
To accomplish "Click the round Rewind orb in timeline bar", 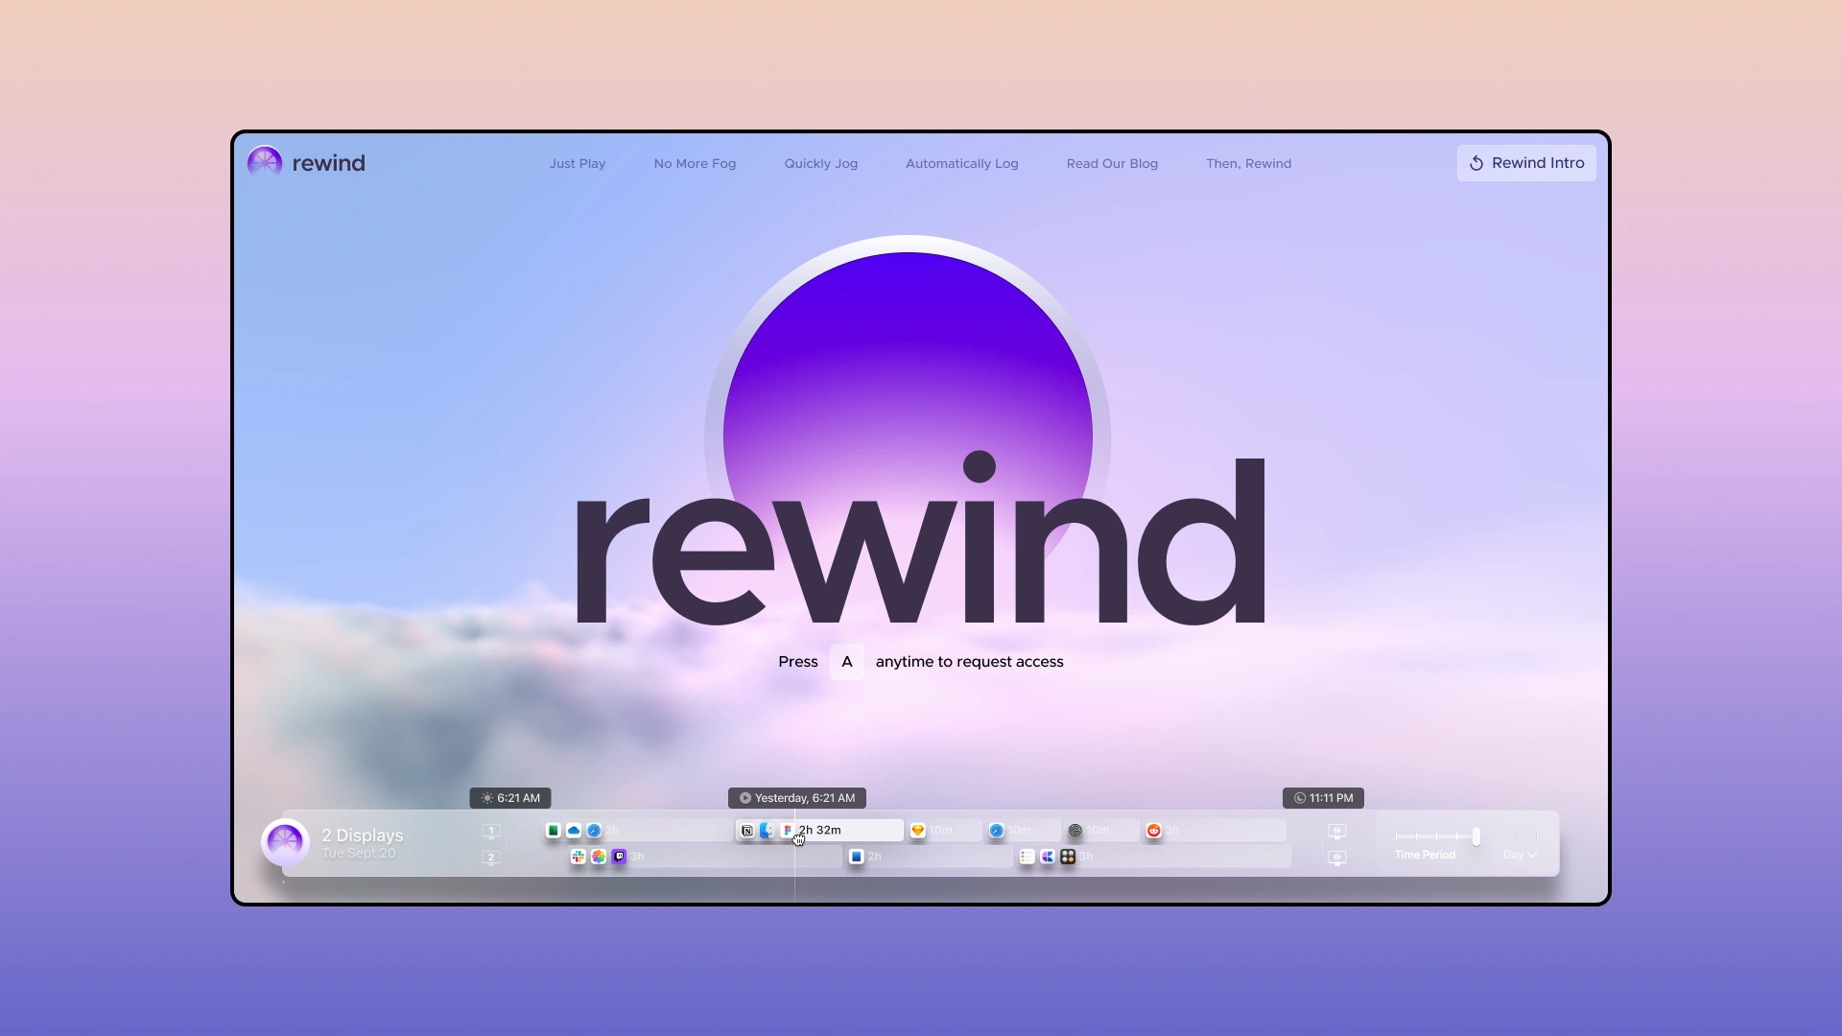I will 285,842.
